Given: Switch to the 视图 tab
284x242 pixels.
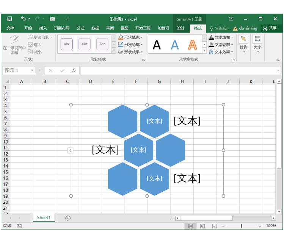Looking at the screenshot, I should (125, 28).
